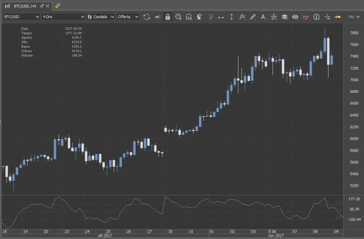Click the auto-shift chart to end icon
This screenshot has height=239, width=364.
click(x=157, y=17)
